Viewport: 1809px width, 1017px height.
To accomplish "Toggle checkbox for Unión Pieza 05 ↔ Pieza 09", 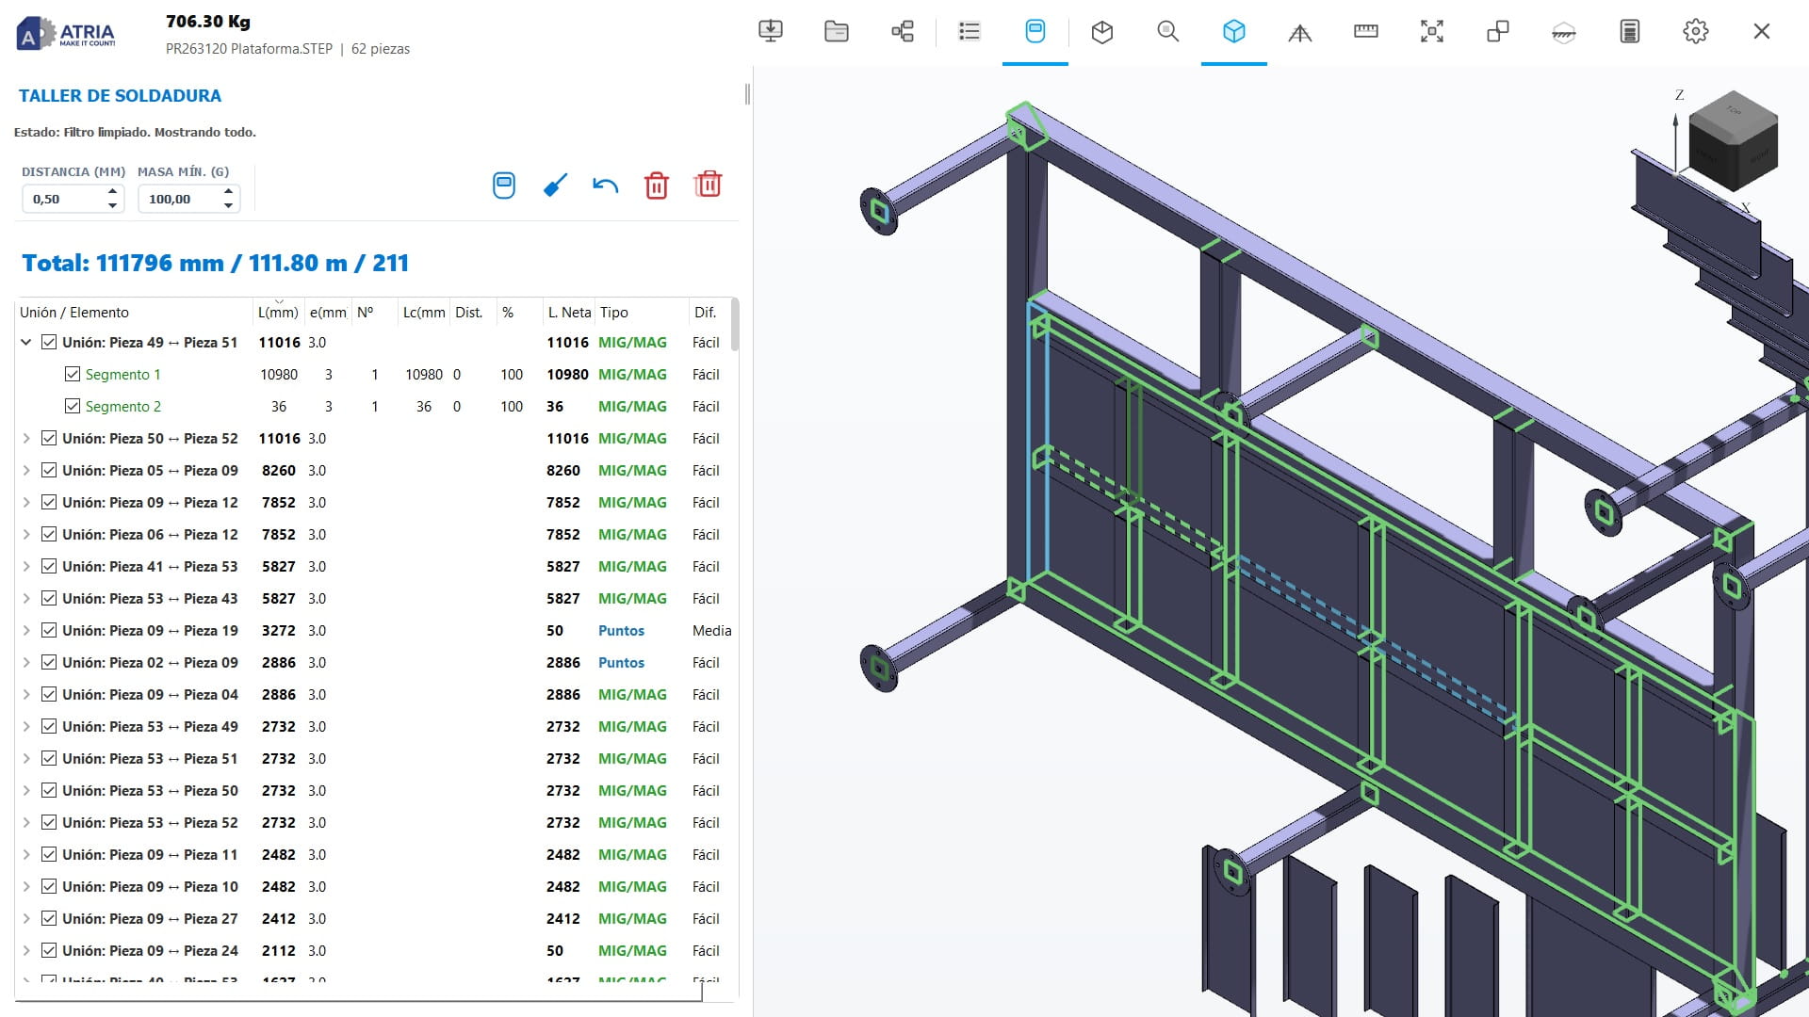I will [49, 470].
